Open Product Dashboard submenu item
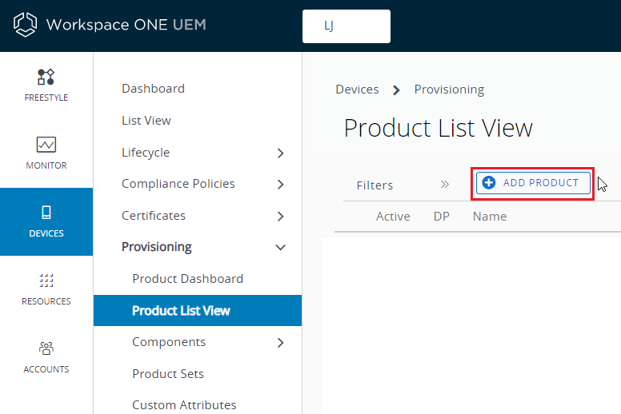Screen dimensions: 621x414 188,279
